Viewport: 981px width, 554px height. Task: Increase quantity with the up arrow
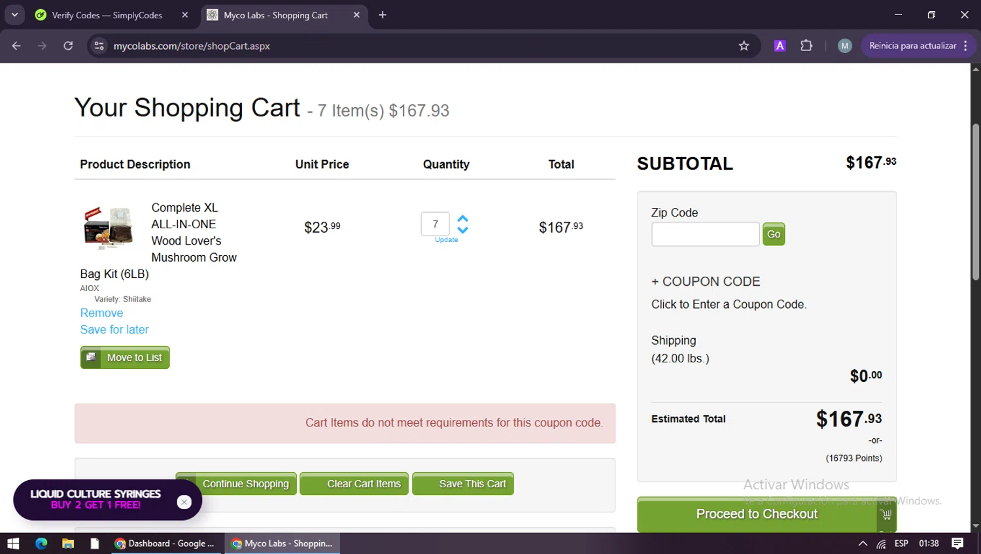[x=463, y=218]
